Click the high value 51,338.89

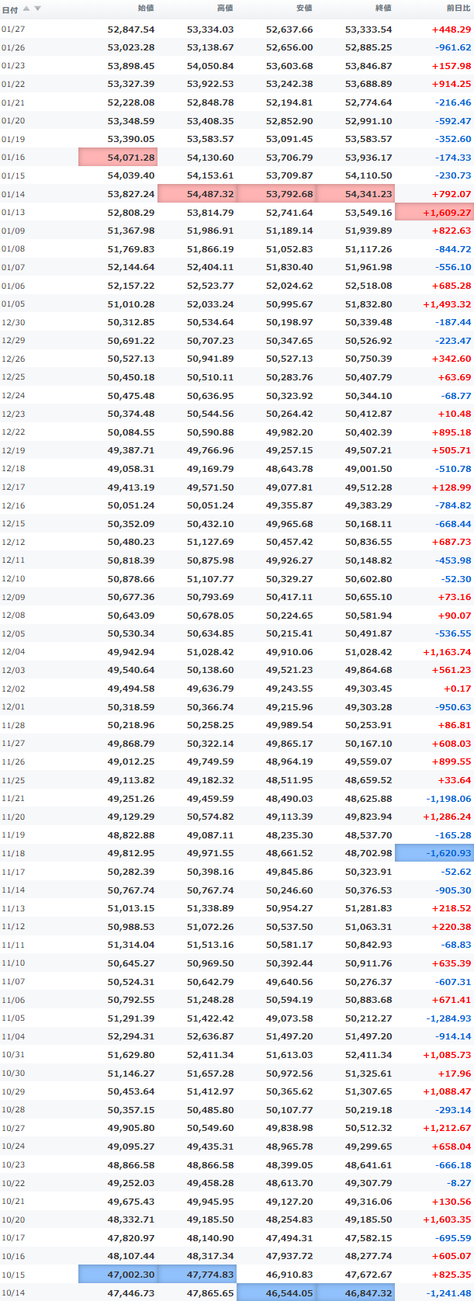(210, 908)
